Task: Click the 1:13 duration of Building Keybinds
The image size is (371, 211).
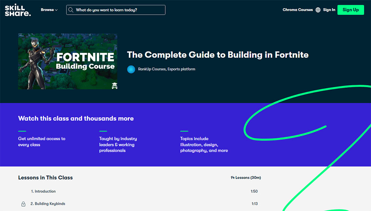Action: coord(254,204)
